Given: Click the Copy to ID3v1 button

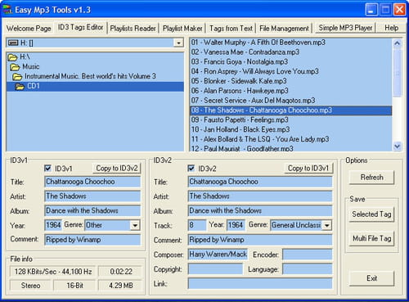Looking at the screenshot, I should [x=308, y=169].
